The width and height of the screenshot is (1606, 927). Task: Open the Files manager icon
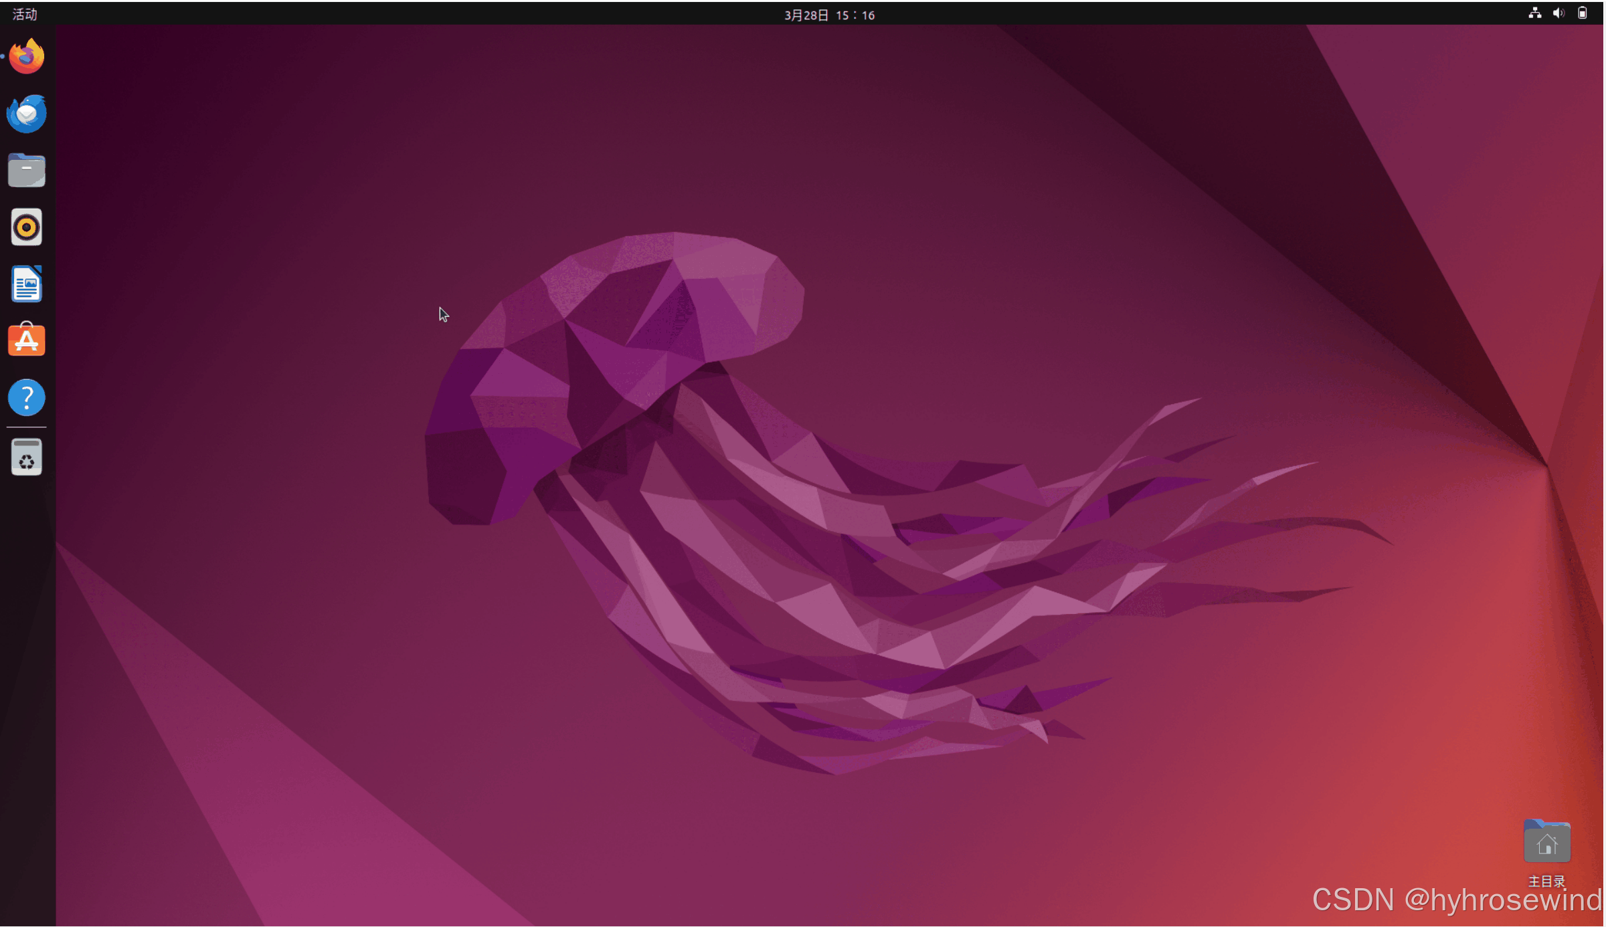[x=27, y=171]
